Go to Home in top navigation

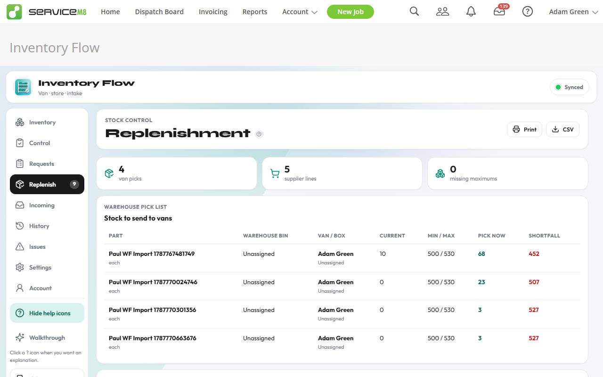110,12
